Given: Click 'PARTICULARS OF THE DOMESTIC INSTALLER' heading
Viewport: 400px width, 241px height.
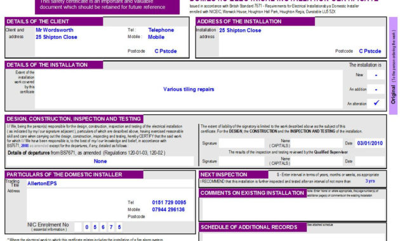Looking at the screenshot, I should coord(64,175).
